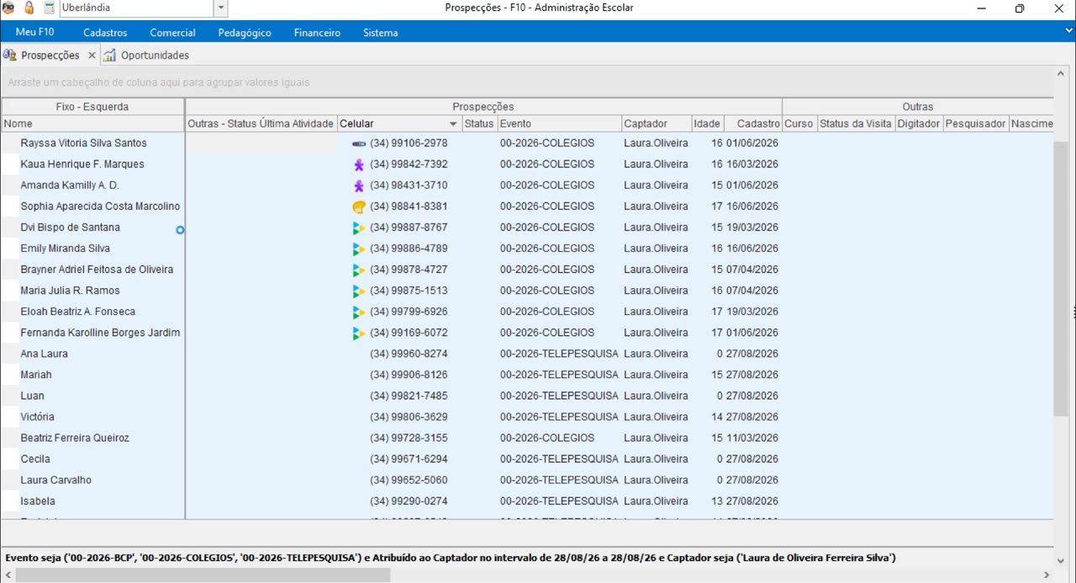1076x583 pixels.
Task: Click carrier icon beside (34) 99887-8767
Action: [x=359, y=228]
